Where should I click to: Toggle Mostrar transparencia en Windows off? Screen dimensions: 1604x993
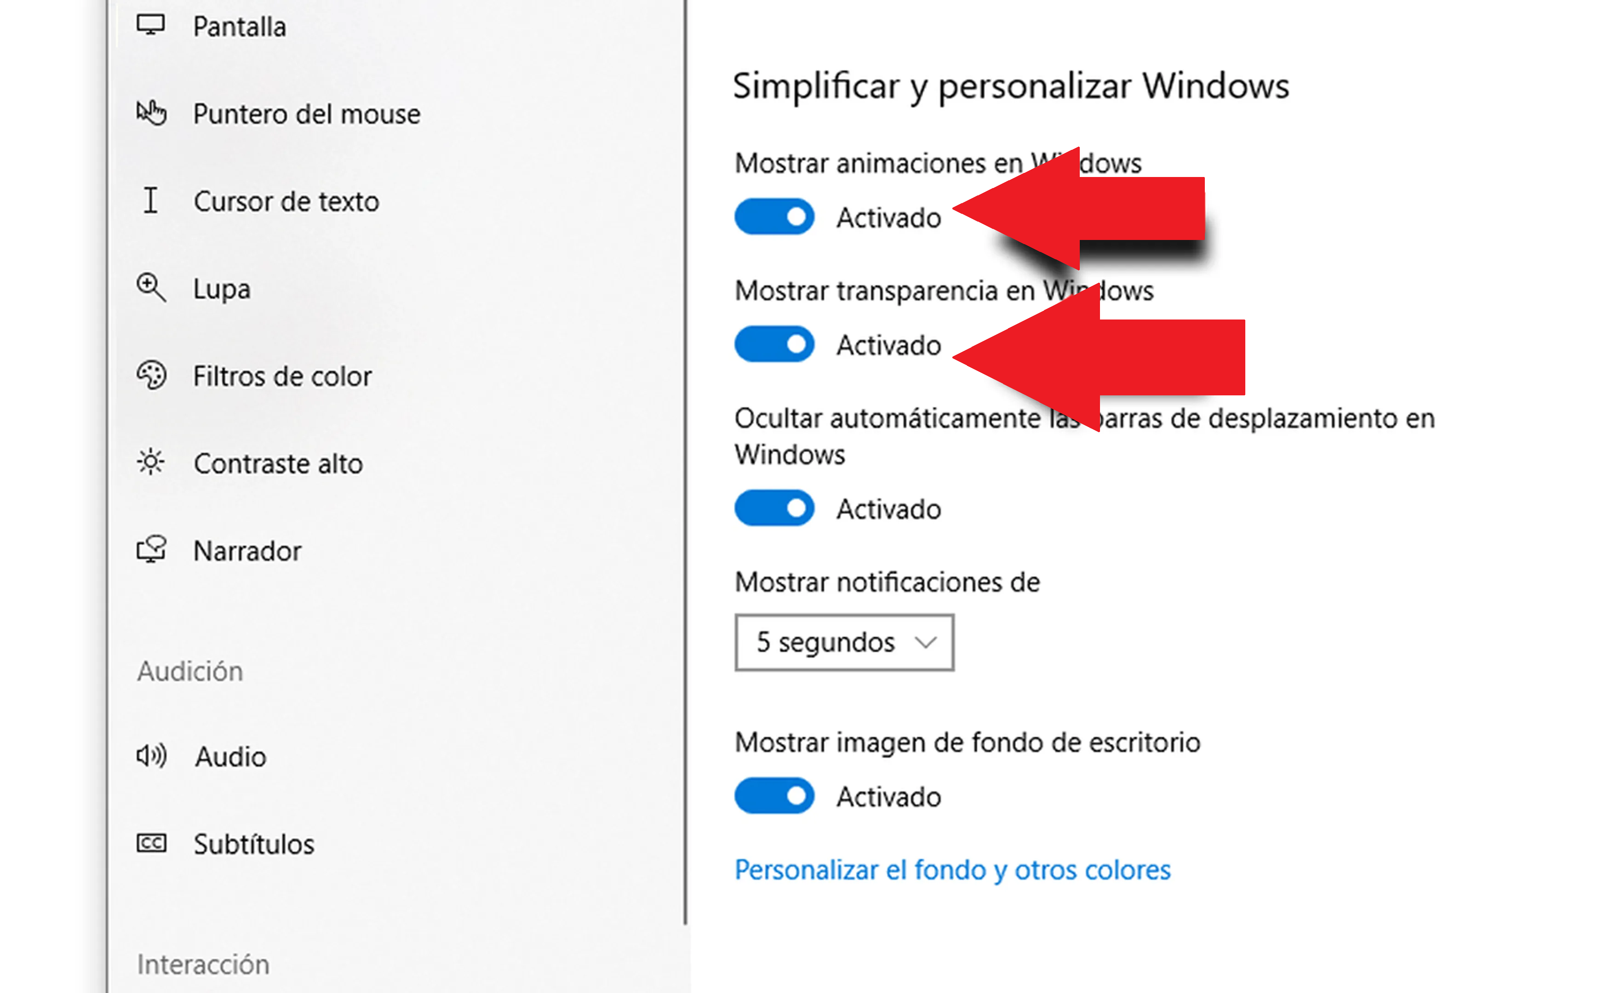pos(775,343)
